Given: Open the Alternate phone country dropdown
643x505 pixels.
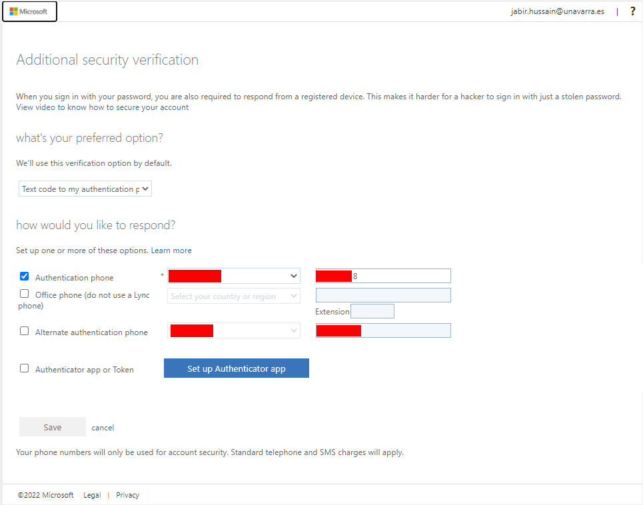Looking at the screenshot, I should pos(233,330).
